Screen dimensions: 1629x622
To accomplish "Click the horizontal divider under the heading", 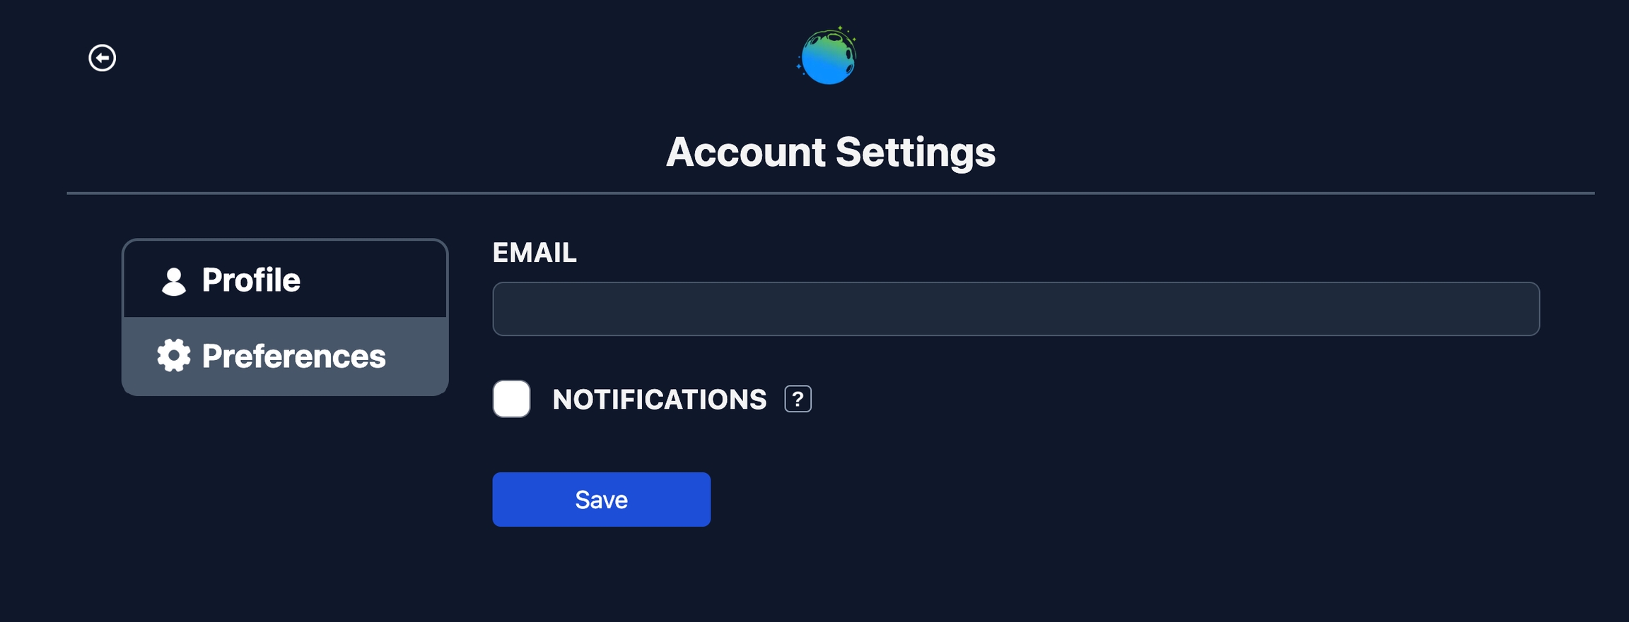I will click(830, 193).
